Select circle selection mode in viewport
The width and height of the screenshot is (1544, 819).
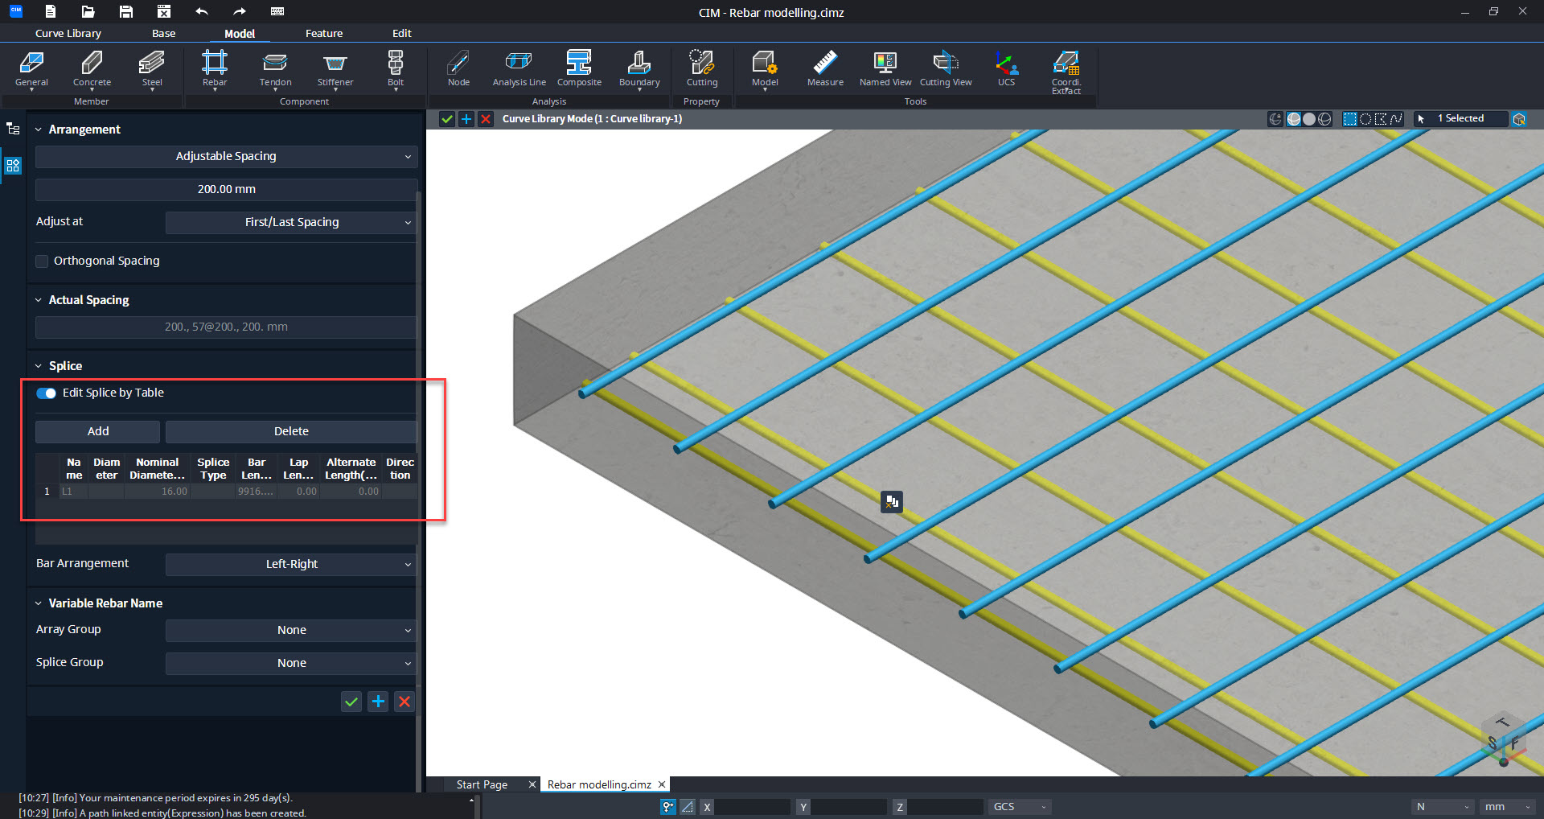pos(1365,119)
